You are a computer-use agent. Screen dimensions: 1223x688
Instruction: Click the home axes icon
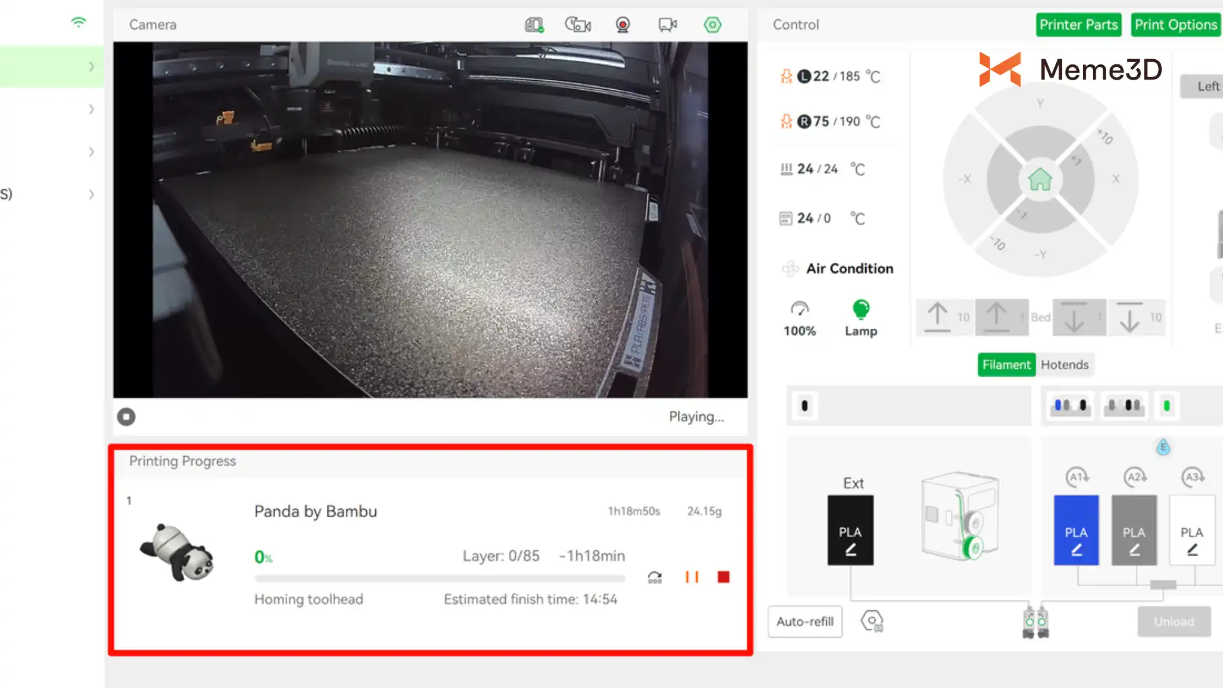point(1040,180)
